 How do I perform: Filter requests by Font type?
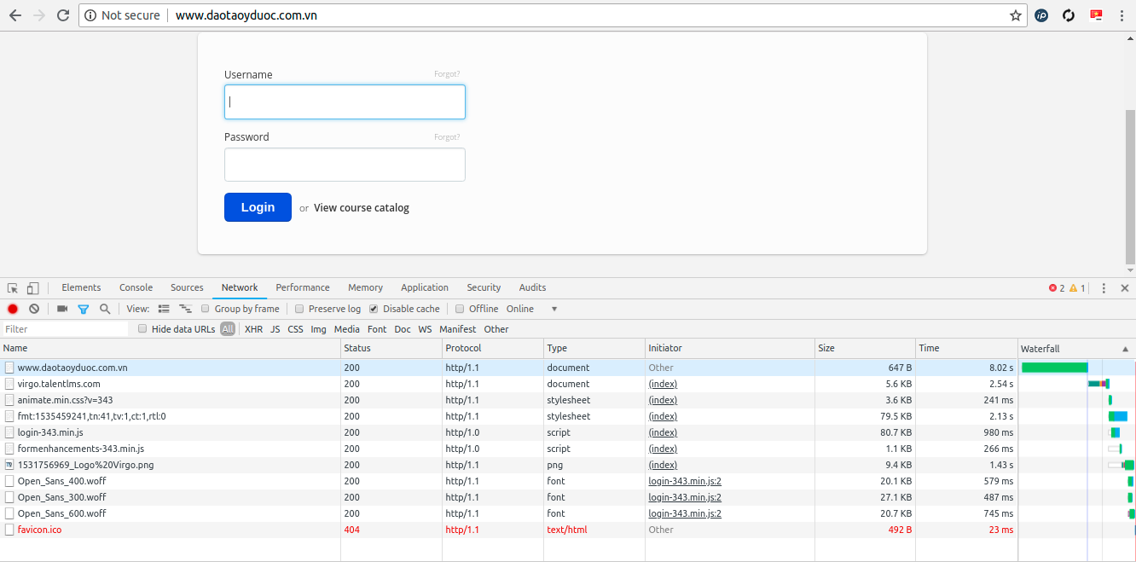[377, 329]
